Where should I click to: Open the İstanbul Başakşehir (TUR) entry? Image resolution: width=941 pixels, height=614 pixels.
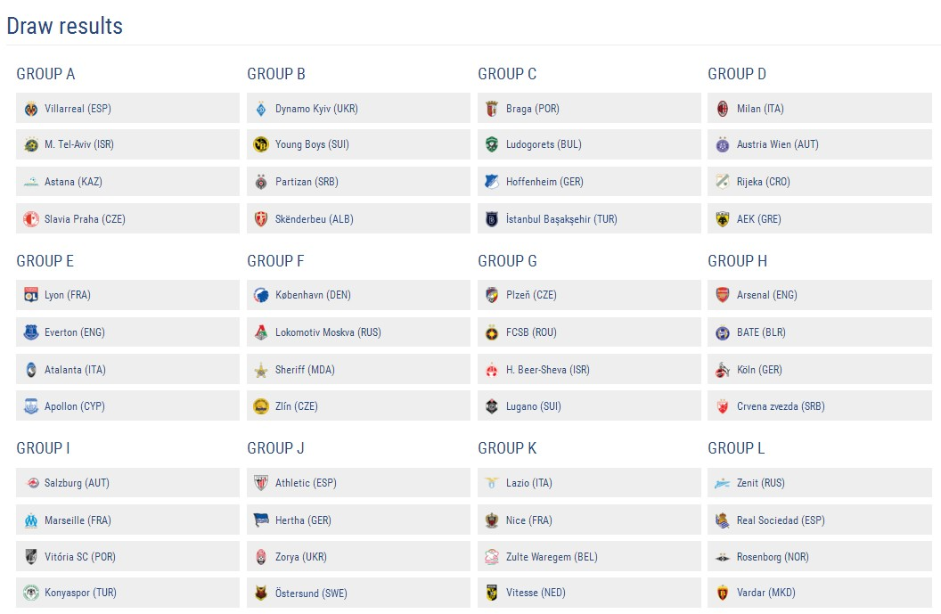tap(589, 219)
